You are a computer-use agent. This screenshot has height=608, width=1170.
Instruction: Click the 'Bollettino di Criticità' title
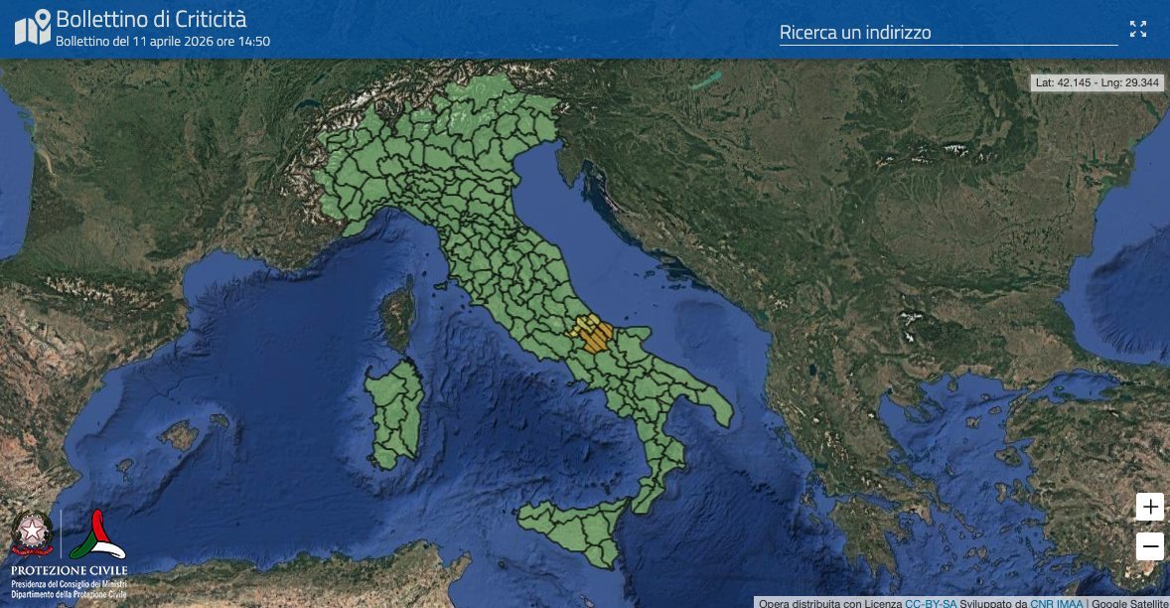(x=151, y=19)
